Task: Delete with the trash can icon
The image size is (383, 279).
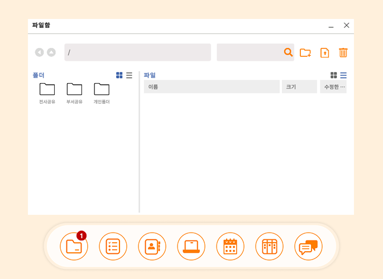Action: pyautogui.click(x=343, y=52)
